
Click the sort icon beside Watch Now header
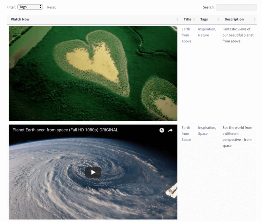pyautogui.click(x=178, y=19)
